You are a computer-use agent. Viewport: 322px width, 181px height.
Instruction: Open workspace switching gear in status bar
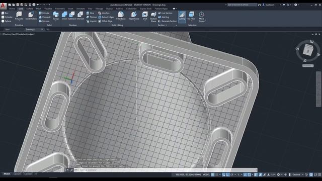278,174
